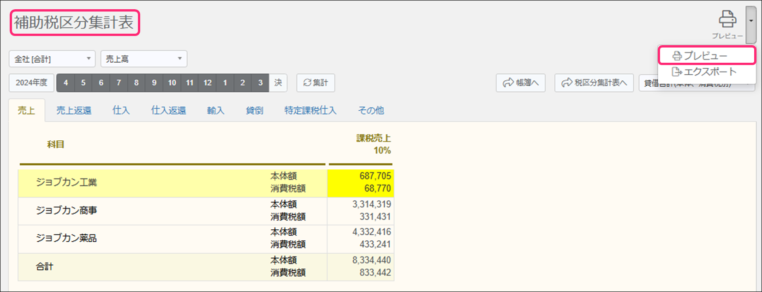Select month 7 in the period bar
The height and width of the screenshot is (292, 762).
119,83
